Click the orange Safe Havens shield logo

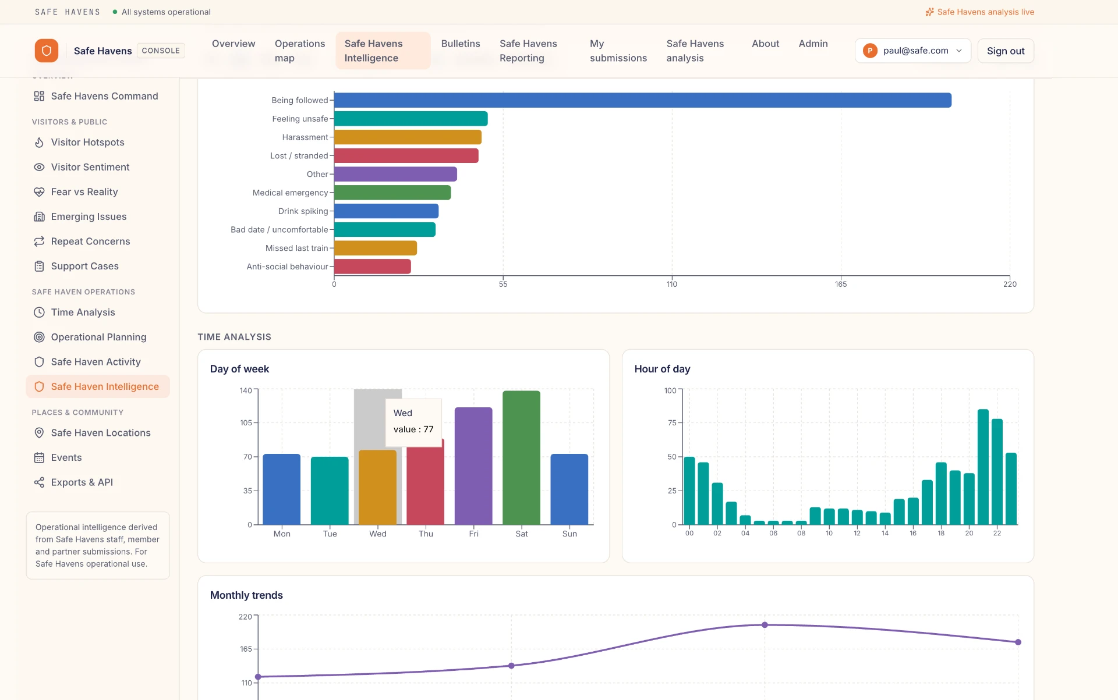click(x=47, y=51)
